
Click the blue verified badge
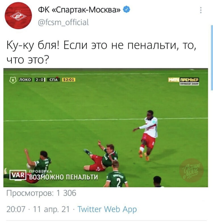click(126, 10)
